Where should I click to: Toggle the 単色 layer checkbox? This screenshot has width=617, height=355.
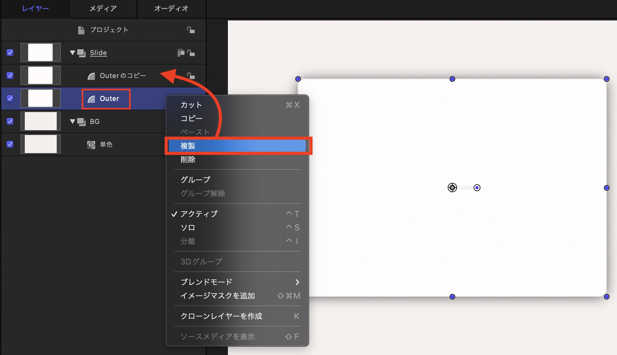(x=10, y=144)
